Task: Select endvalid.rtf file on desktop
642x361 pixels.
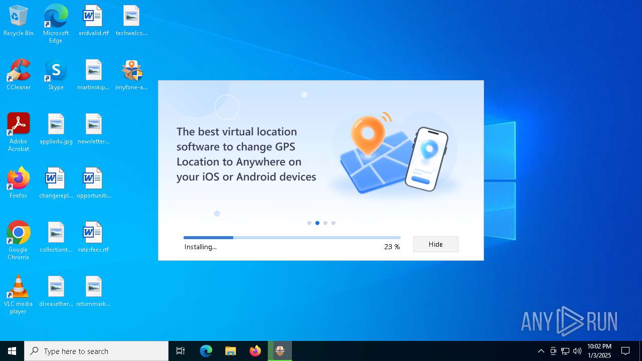Action: pyautogui.click(x=93, y=21)
